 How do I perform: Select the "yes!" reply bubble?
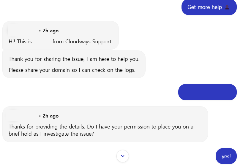pos(226,156)
